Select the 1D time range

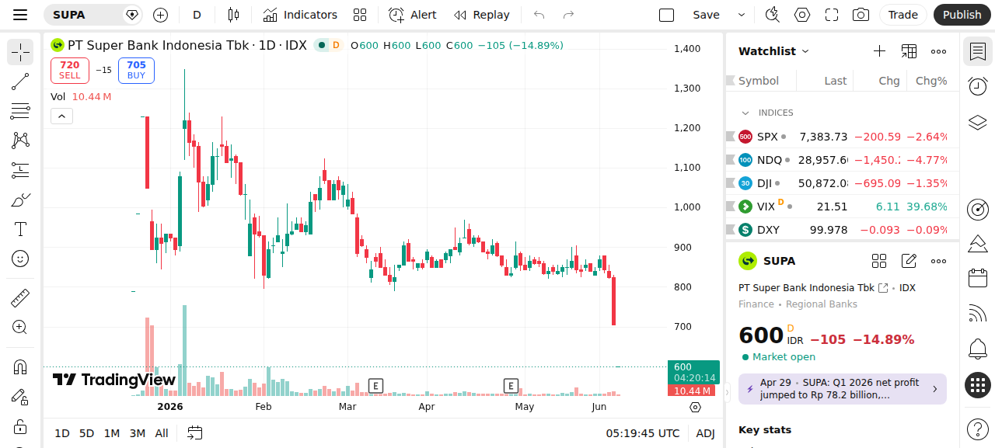pyautogui.click(x=62, y=433)
